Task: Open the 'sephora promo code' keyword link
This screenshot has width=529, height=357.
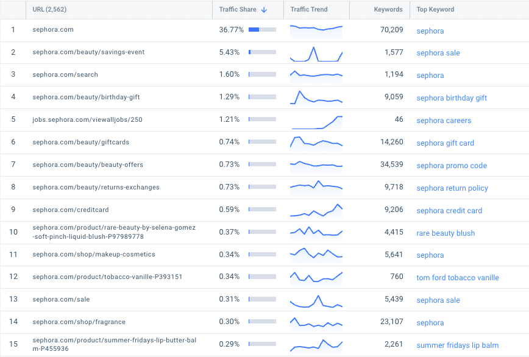Action: [452, 166]
